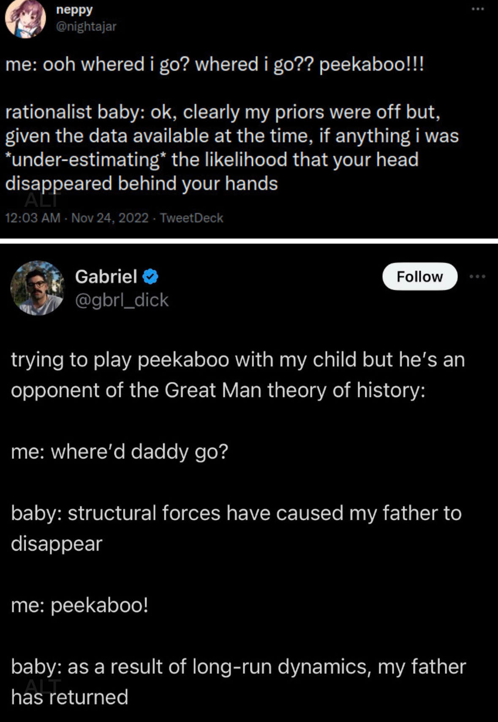Click the Nov 24, 2022 date

click(x=110, y=218)
